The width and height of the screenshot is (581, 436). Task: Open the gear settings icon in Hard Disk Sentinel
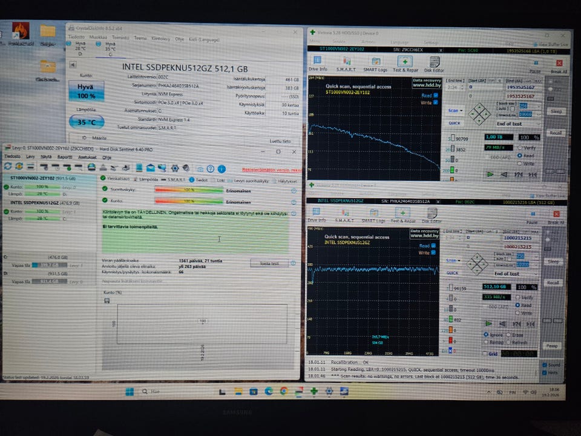174,168
